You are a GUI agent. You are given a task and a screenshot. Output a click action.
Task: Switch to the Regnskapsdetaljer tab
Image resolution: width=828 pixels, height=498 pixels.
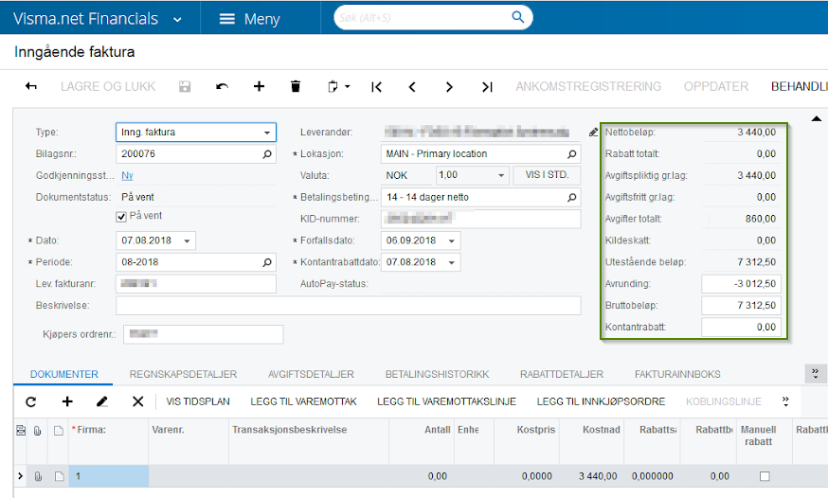183,374
